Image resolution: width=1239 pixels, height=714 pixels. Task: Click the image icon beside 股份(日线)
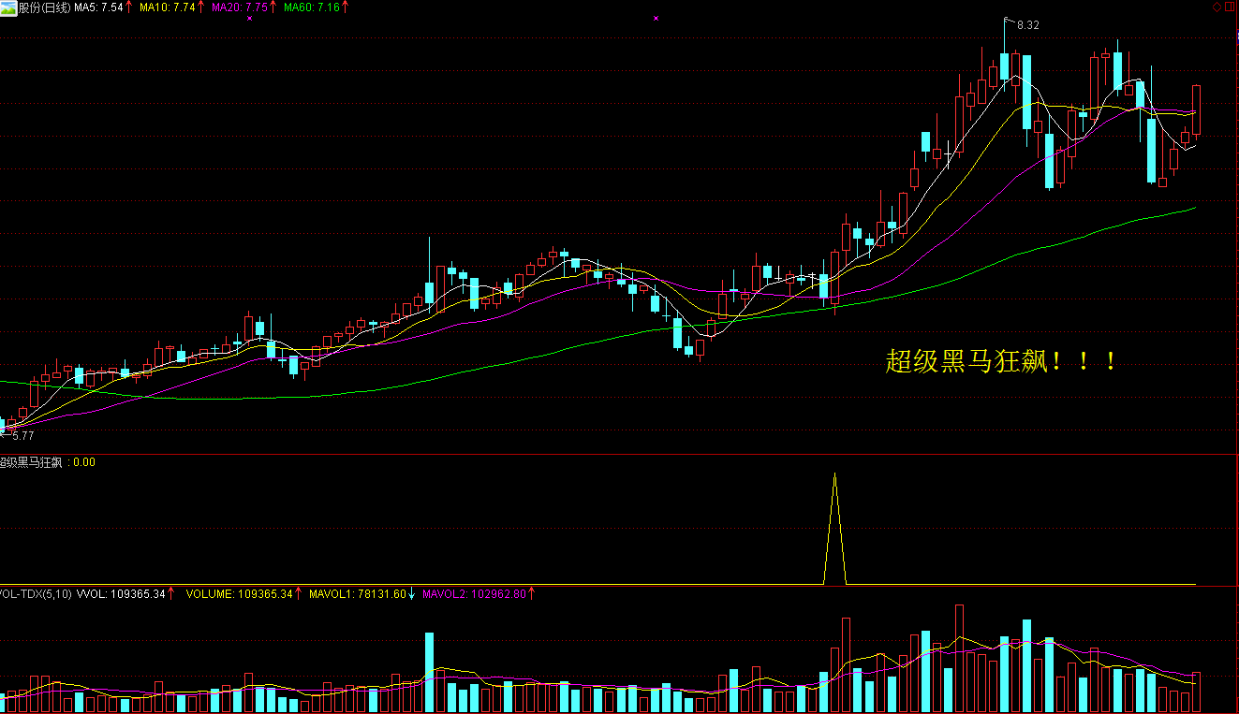8,7
